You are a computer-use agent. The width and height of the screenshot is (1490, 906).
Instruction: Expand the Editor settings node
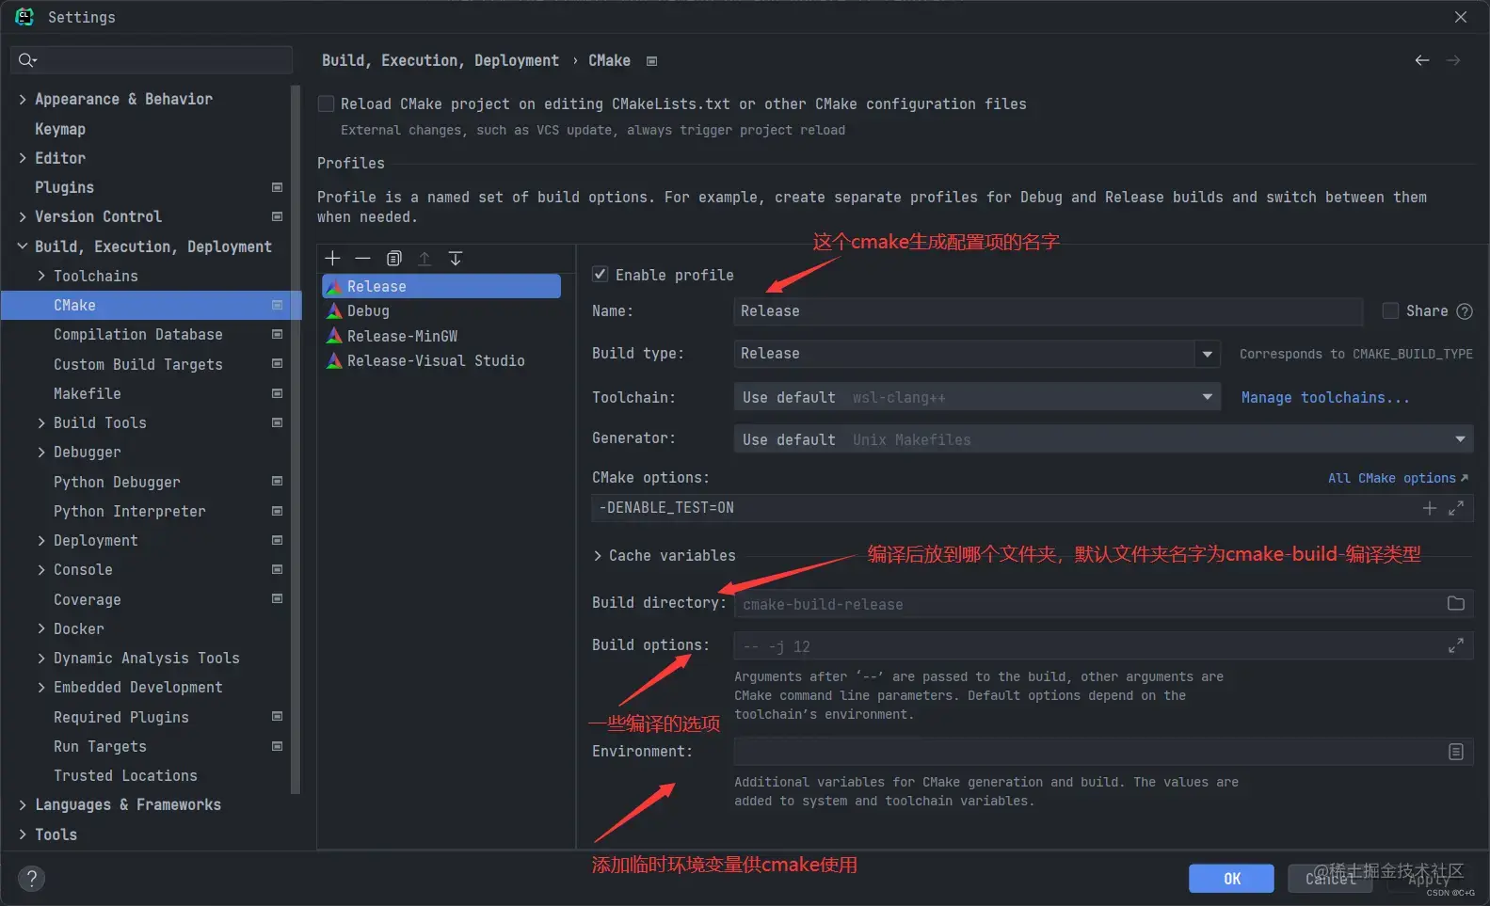point(23,158)
